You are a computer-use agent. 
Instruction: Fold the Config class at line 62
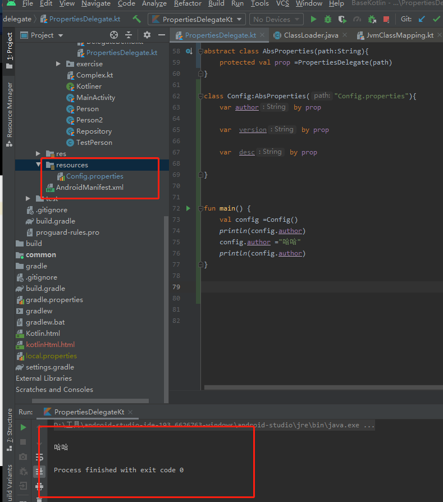pyautogui.click(x=200, y=96)
